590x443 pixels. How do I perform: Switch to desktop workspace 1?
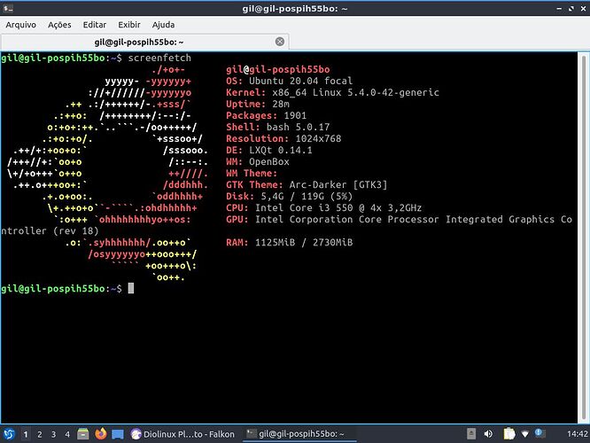click(x=26, y=434)
